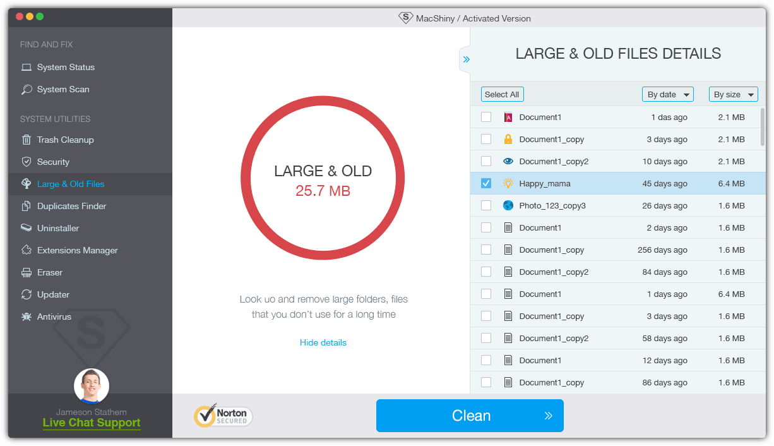
Task: Click the document icon in the 84 days ago row
Action: tap(508, 272)
